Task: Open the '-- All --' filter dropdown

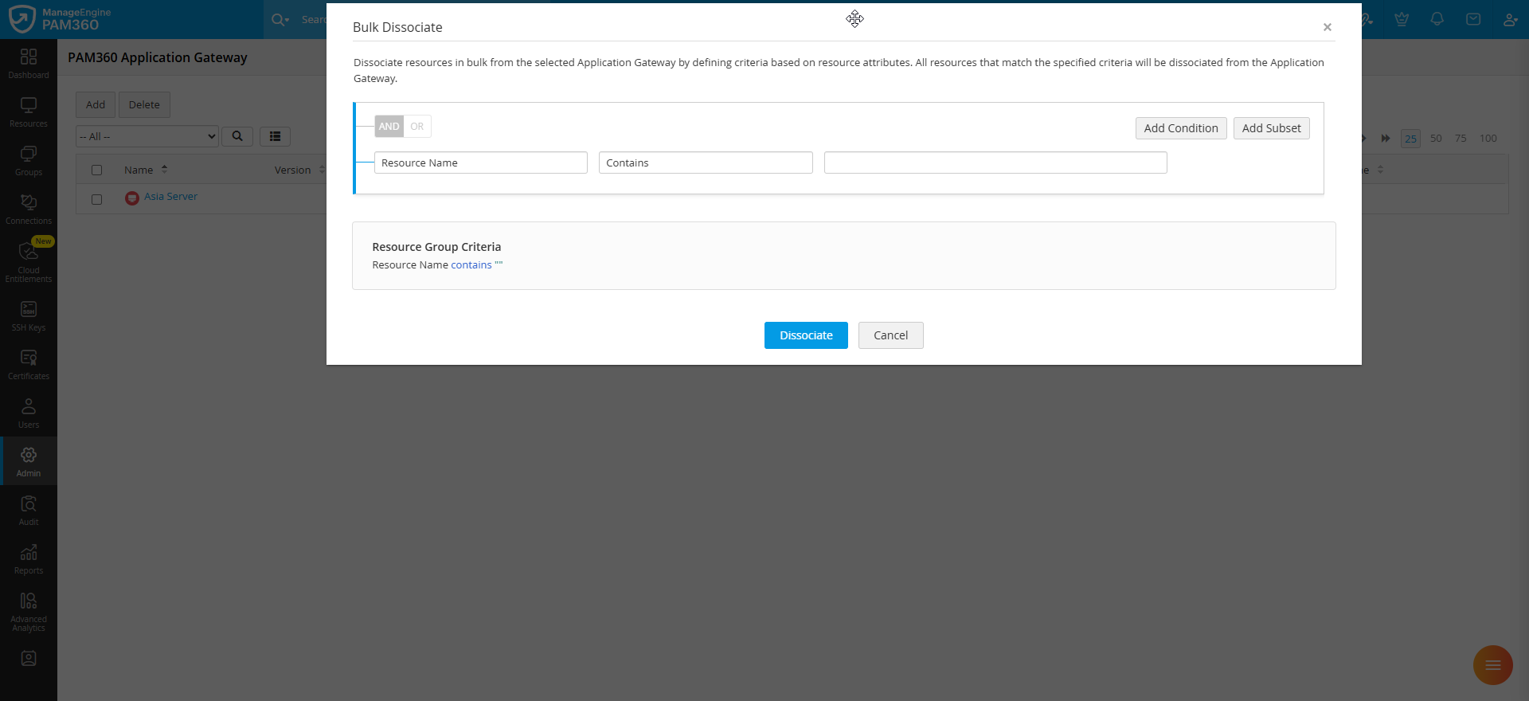Action: (147, 136)
